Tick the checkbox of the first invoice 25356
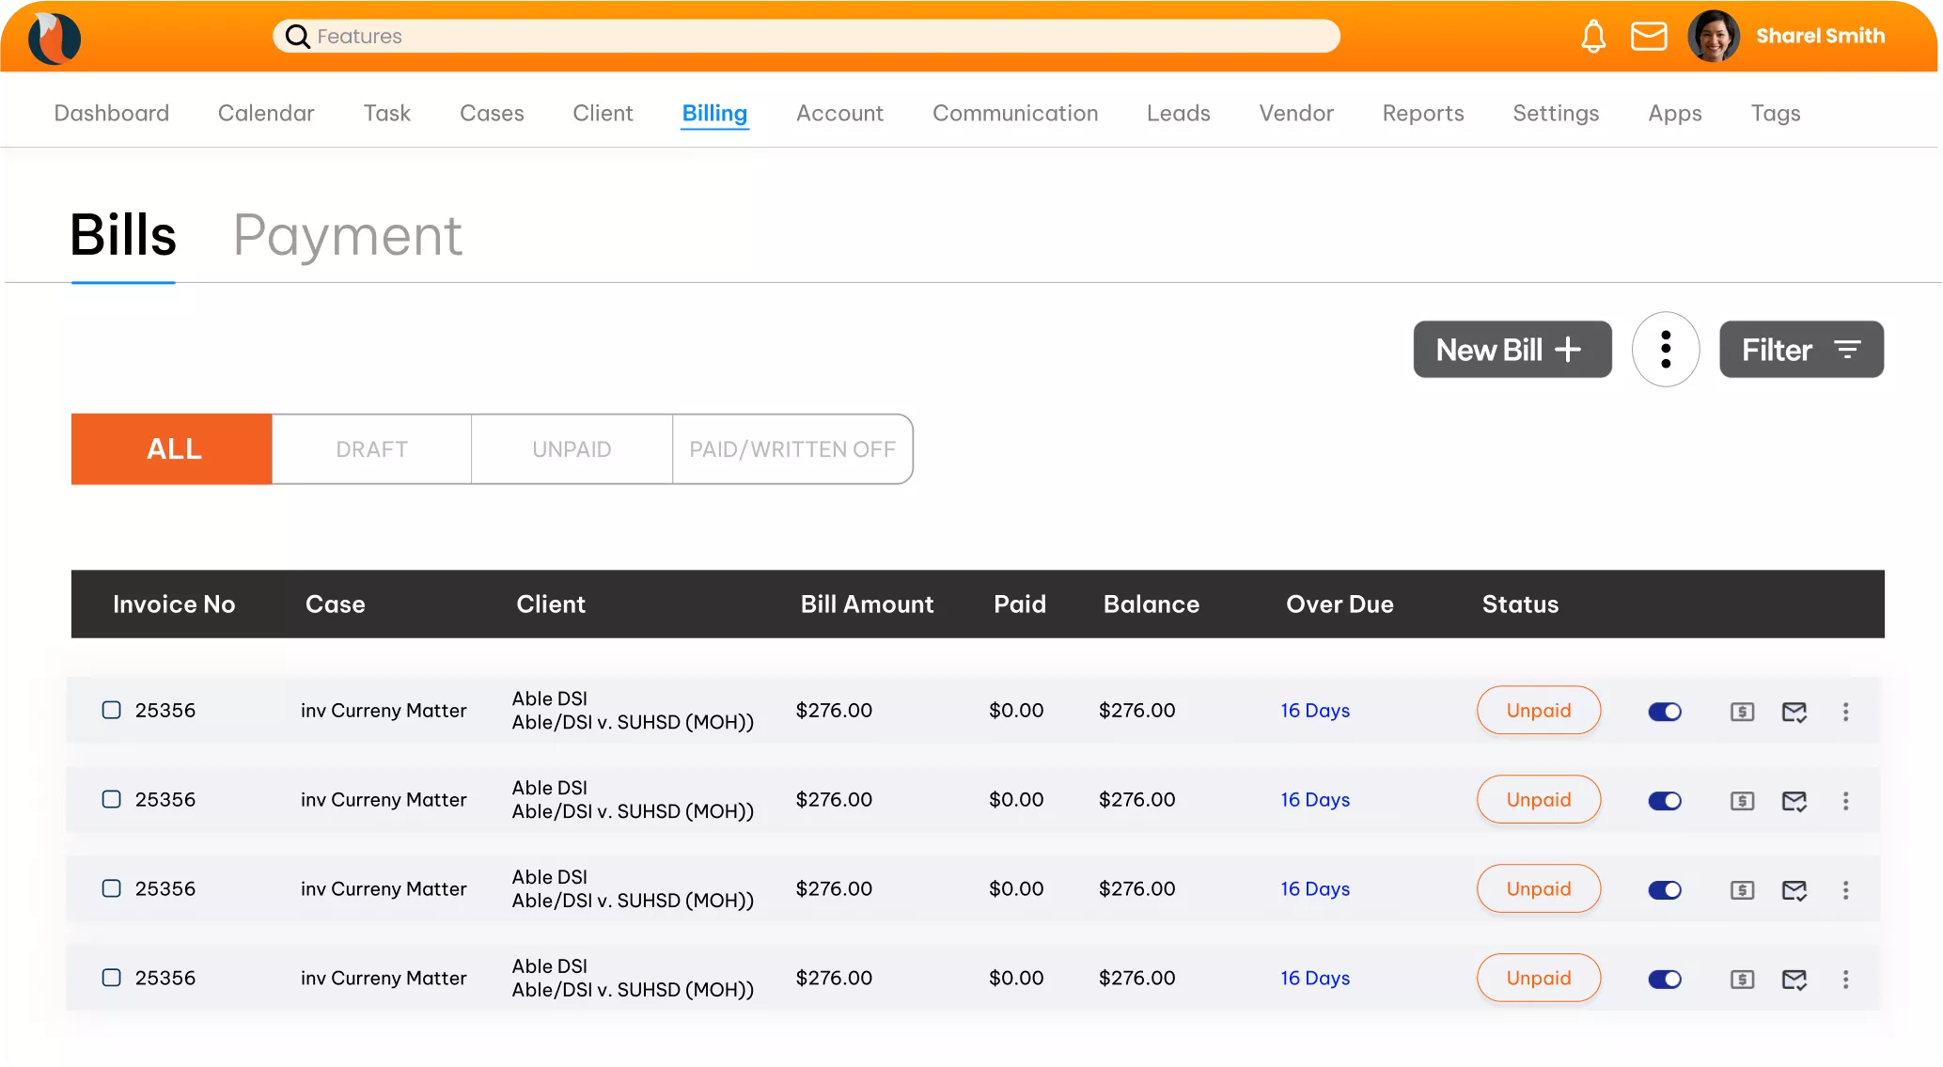1943x1067 pixels. coord(111,710)
